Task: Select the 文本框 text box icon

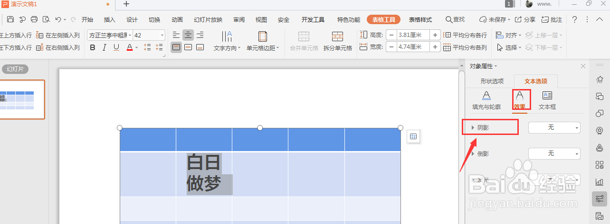Action: coord(547,100)
